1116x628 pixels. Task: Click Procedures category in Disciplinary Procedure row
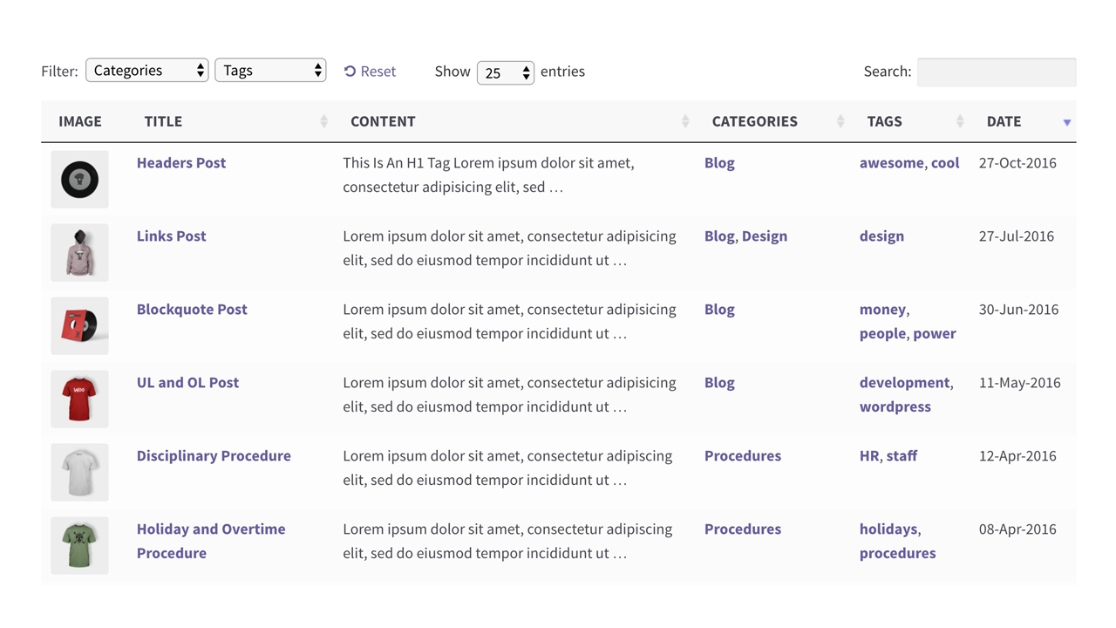[743, 456]
